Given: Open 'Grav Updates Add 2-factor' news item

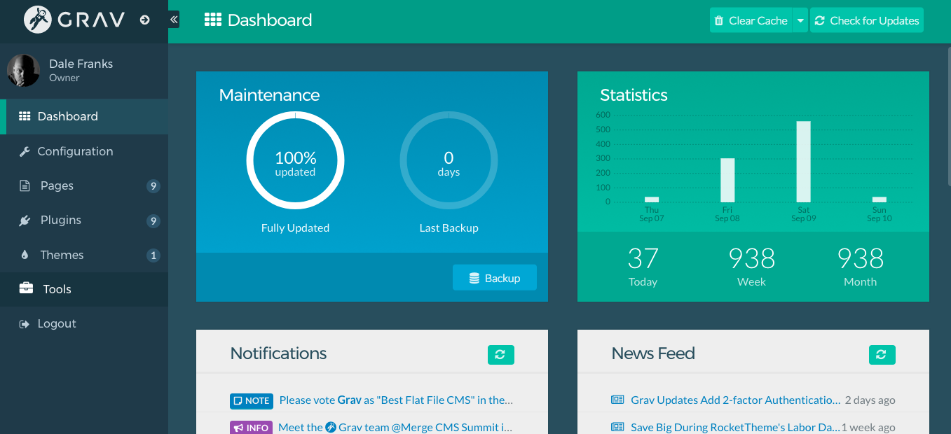Looking at the screenshot, I should [735, 400].
